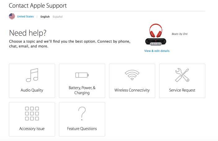218x141 pixels.
Task: Select the red Beats headphones image
Action: 156,31
